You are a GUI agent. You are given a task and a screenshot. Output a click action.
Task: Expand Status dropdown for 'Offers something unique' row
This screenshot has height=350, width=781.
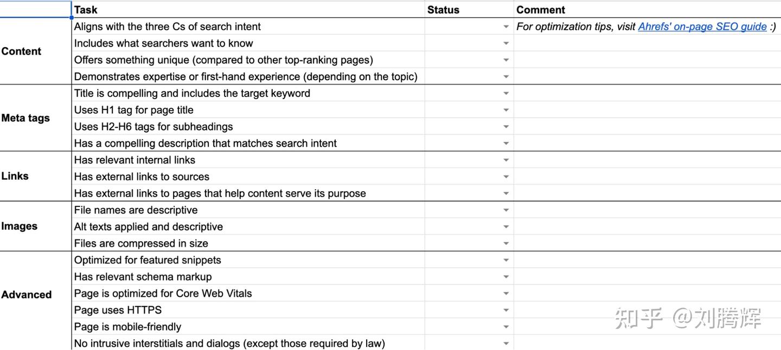click(505, 60)
